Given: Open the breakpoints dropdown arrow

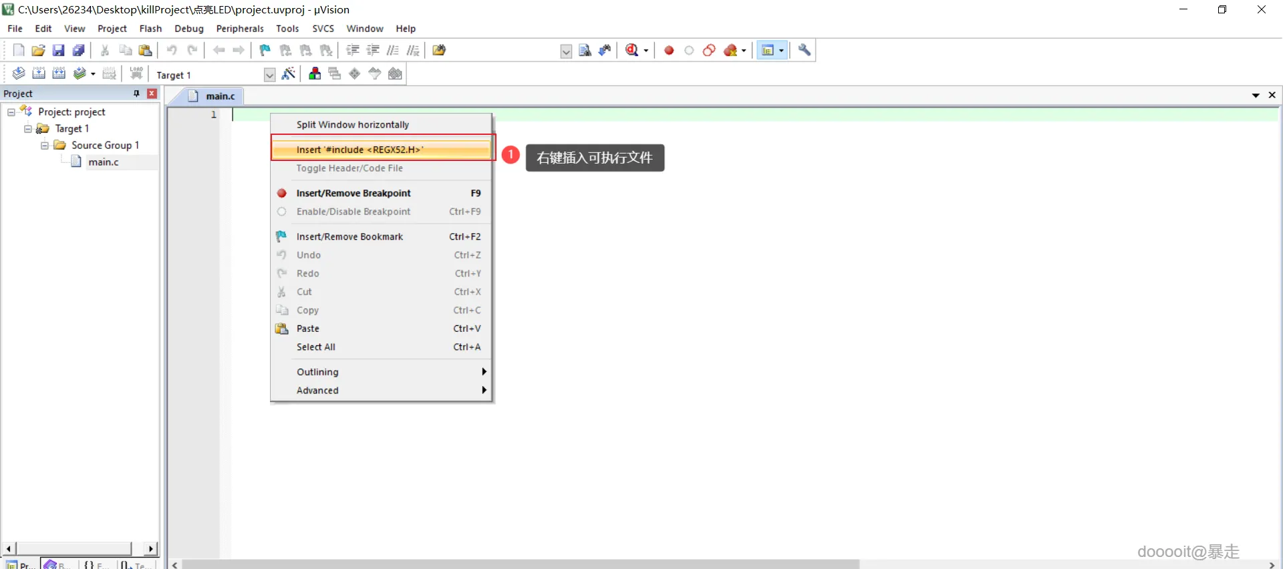Looking at the screenshot, I should click(744, 51).
